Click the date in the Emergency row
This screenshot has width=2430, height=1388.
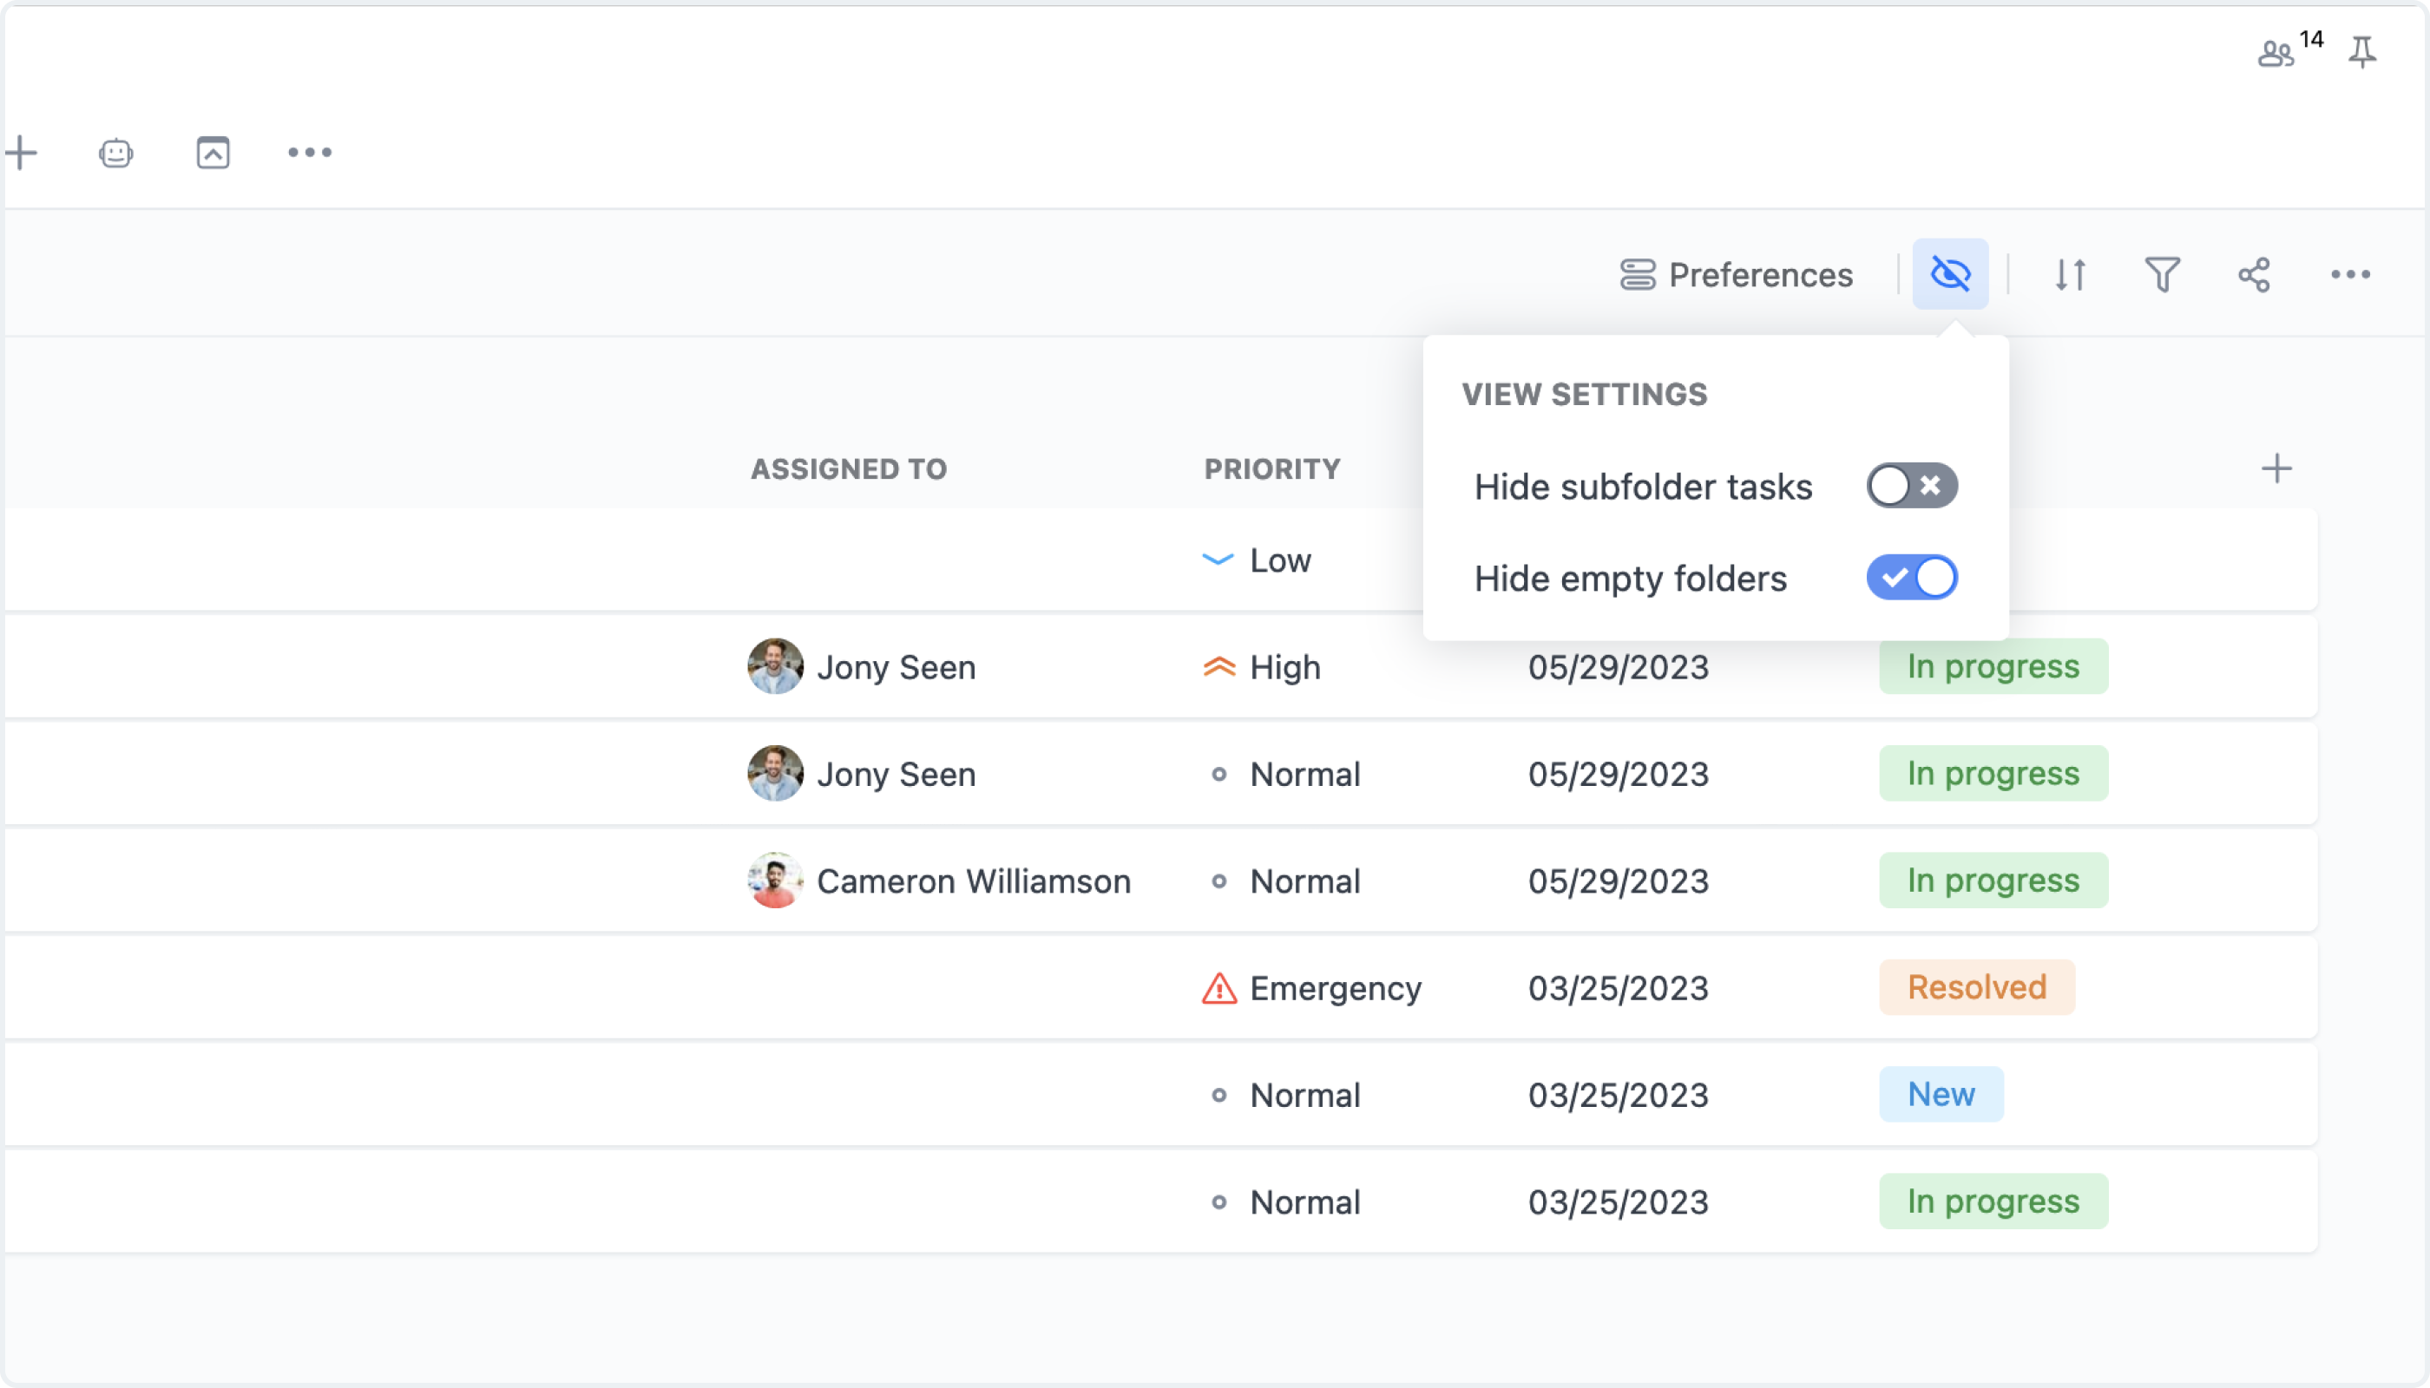pyautogui.click(x=1619, y=987)
